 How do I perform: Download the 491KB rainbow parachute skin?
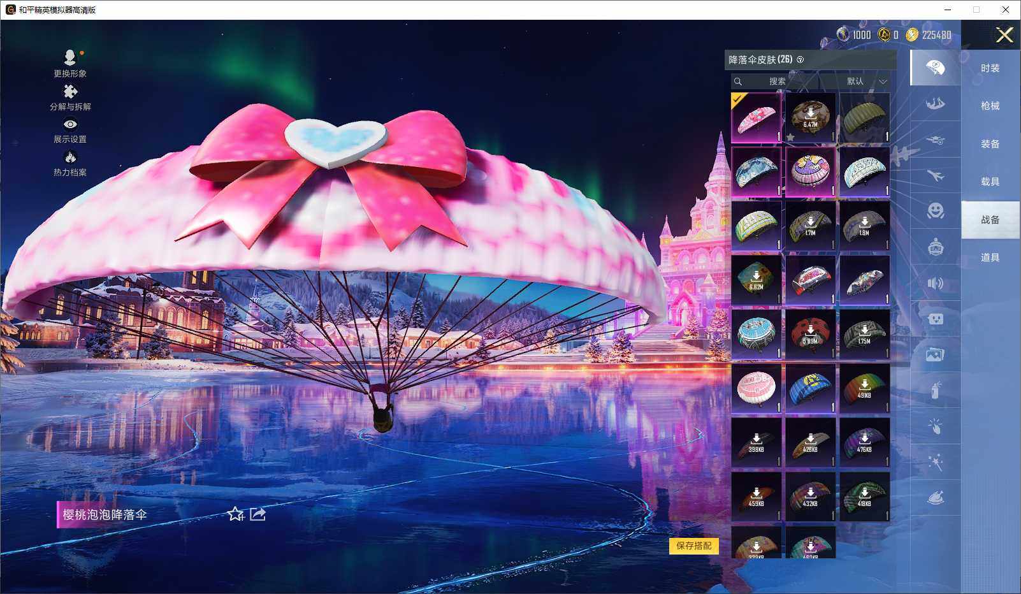click(x=865, y=389)
